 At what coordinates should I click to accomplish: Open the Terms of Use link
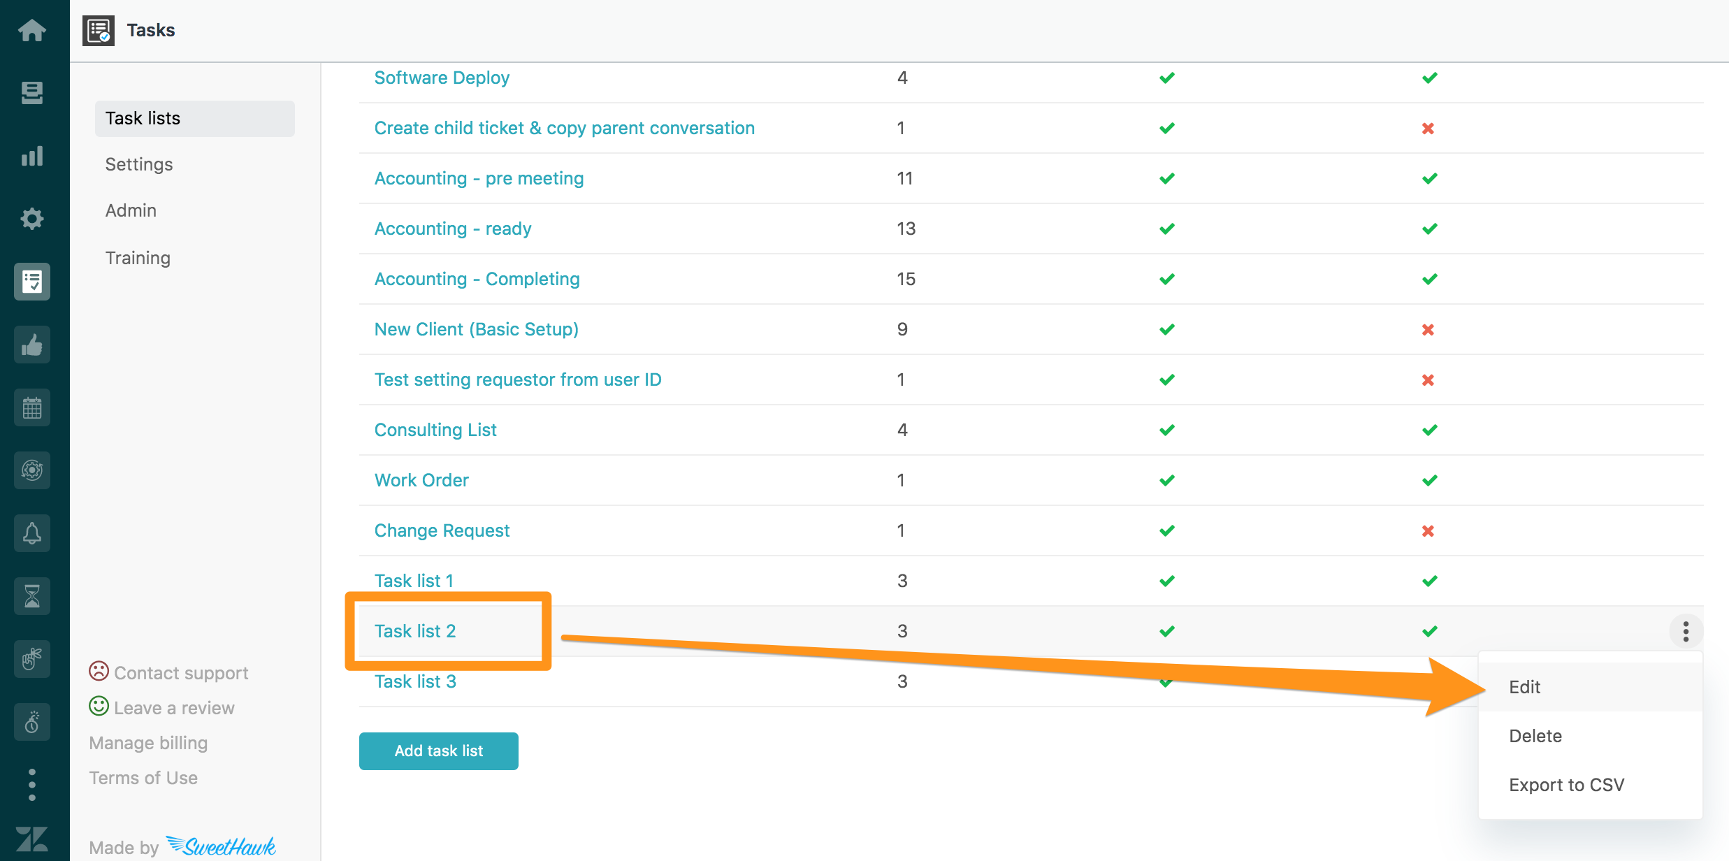tap(143, 778)
